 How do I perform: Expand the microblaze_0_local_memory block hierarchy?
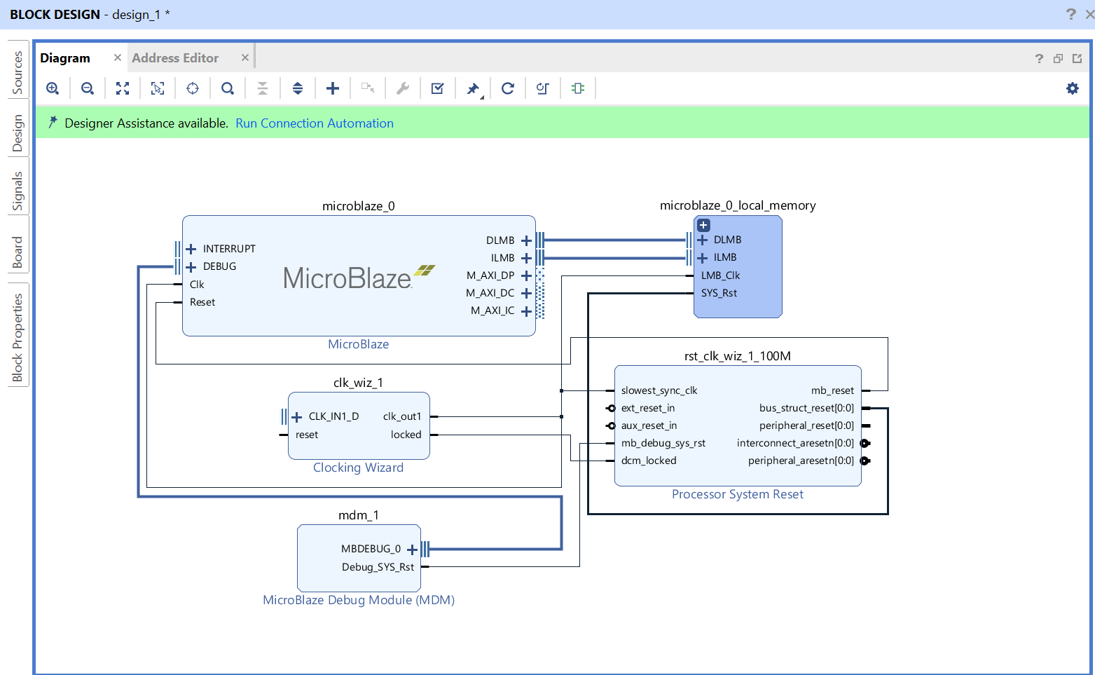tap(704, 226)
